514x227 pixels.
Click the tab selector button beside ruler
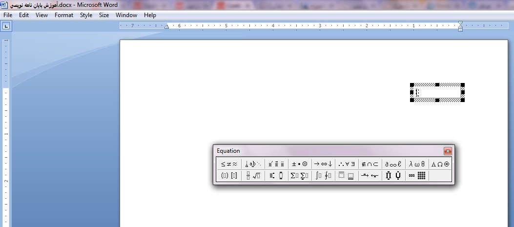[x=6, y=26]
